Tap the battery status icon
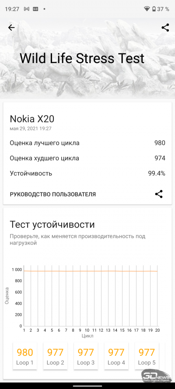Image resolution: width=175 pixels, height=389 pixels. 154,9
